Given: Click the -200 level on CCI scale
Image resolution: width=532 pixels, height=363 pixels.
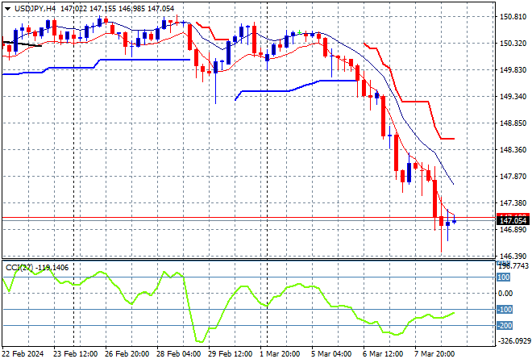Looking at the screenshot, I should pos(505,325).
